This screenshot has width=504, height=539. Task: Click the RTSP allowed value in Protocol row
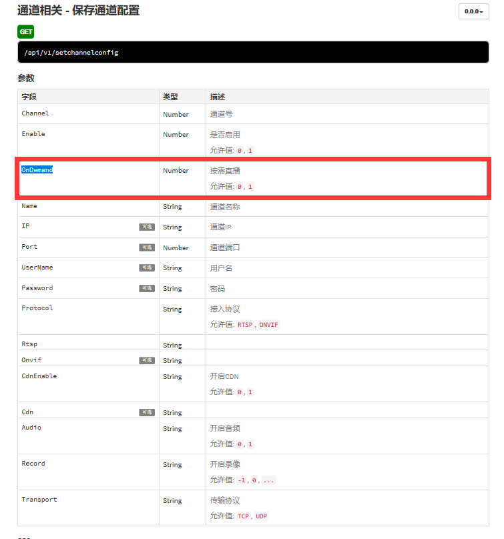pyautogui.click(x=245, y=325)
